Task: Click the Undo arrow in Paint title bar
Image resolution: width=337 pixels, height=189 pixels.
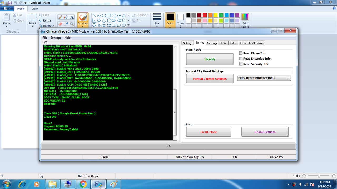Action: click(x=16, y=3)
